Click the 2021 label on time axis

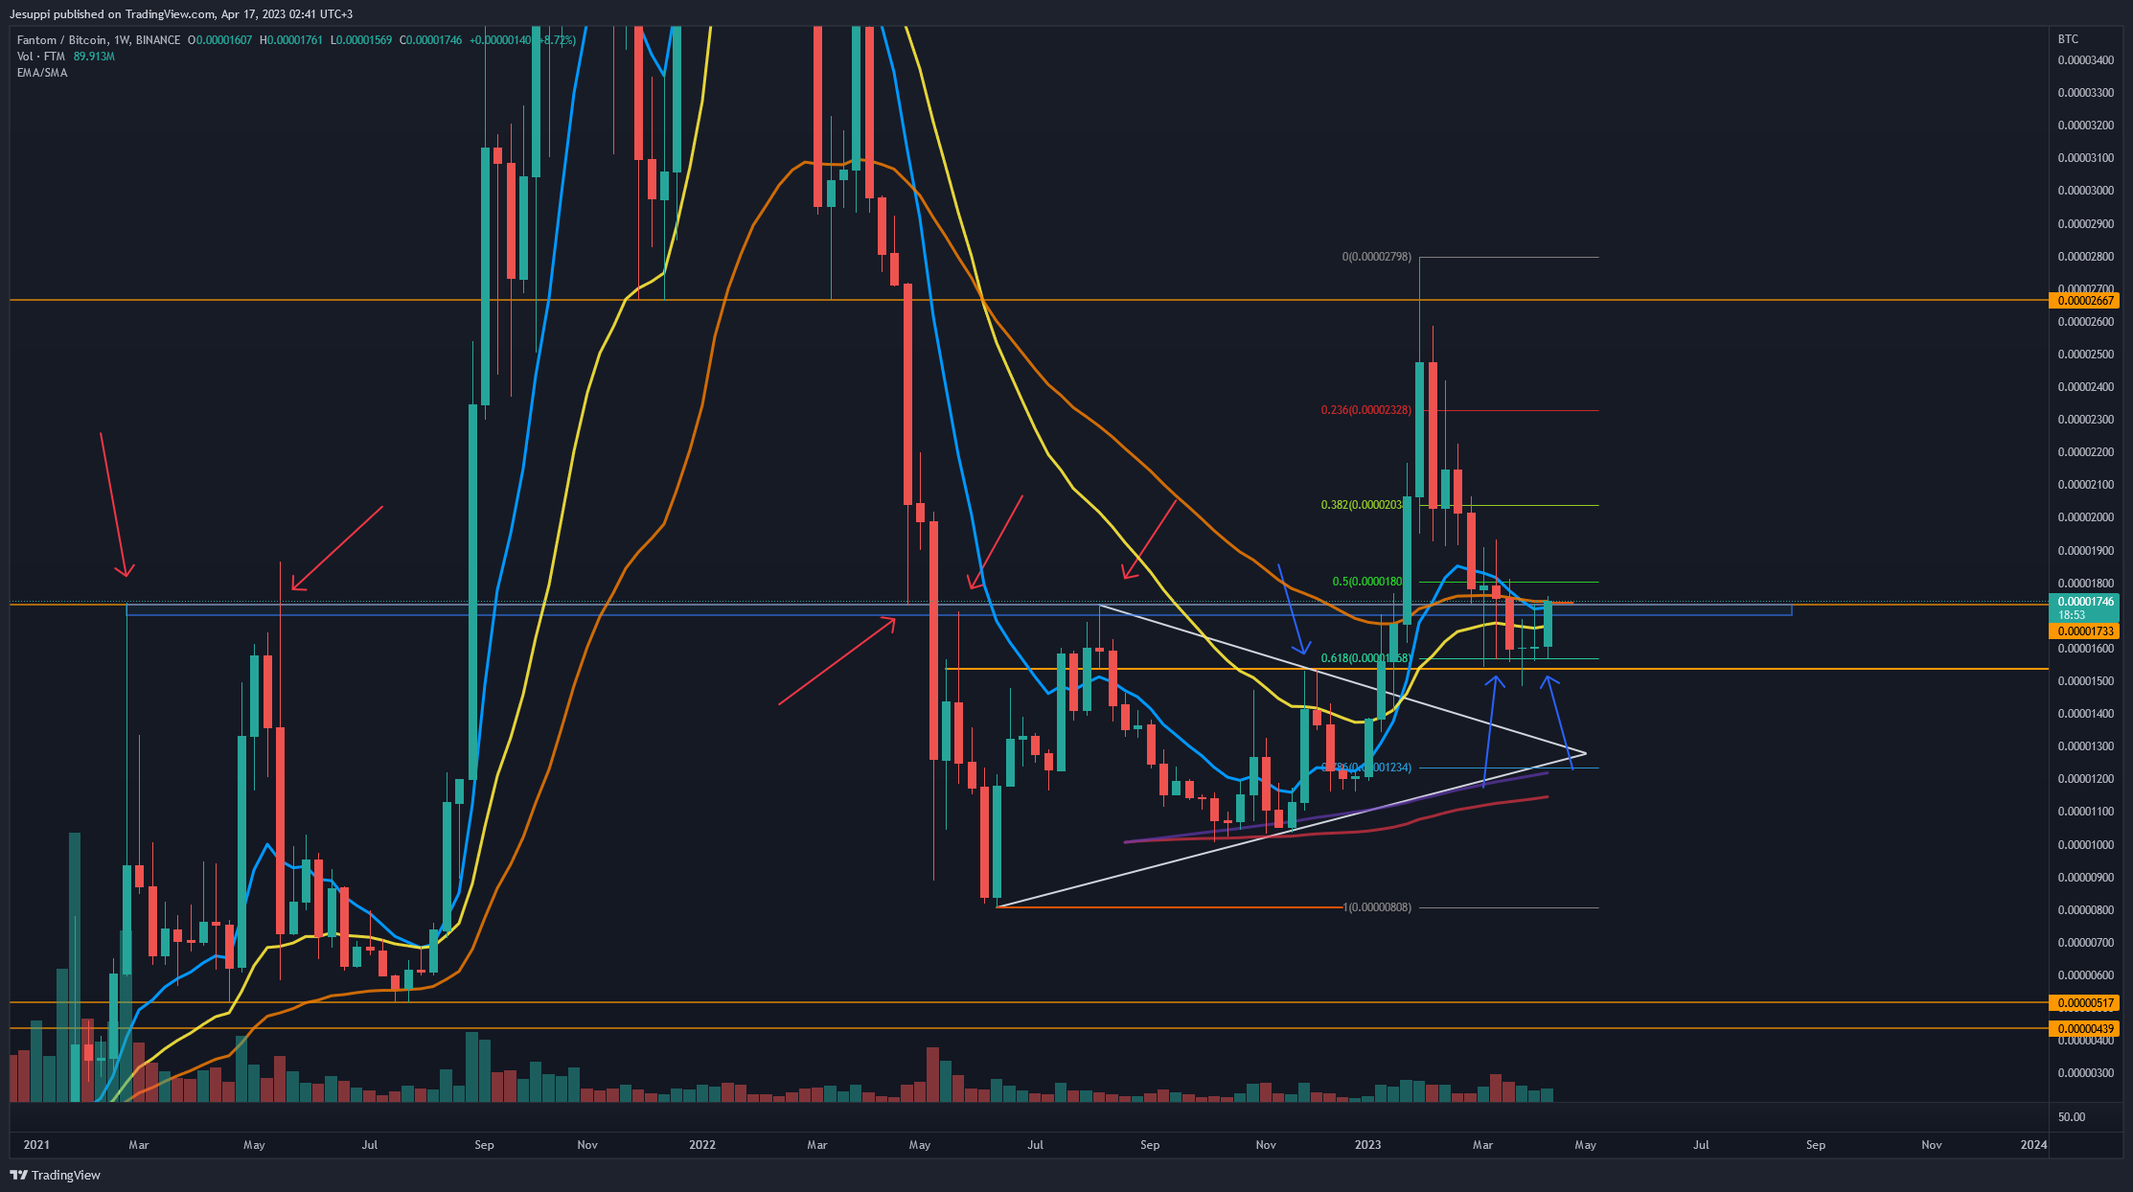click(x=36, y=1145)
